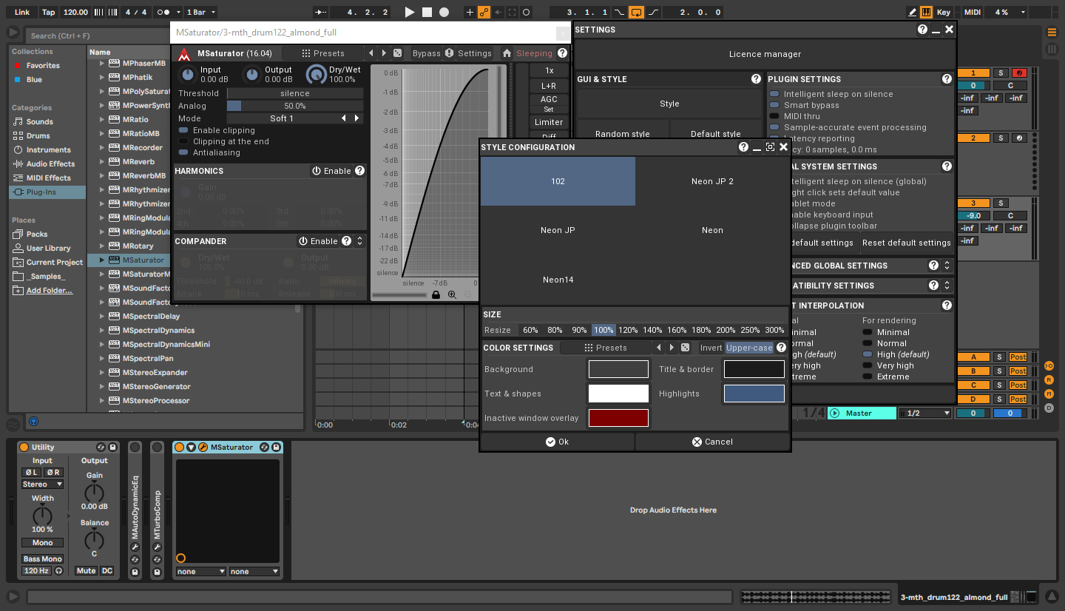This screenshot has height=611, width=1065.
Task: Click the lock icon below the saturation graph
Action: click(x=436, y=294)
